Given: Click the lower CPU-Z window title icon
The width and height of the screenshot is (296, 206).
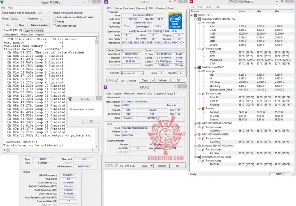Looking at the screenshot, I should point(106,87).
